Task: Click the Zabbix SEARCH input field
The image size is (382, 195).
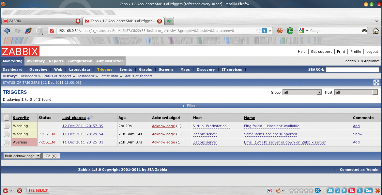Action: pos(353,70)
